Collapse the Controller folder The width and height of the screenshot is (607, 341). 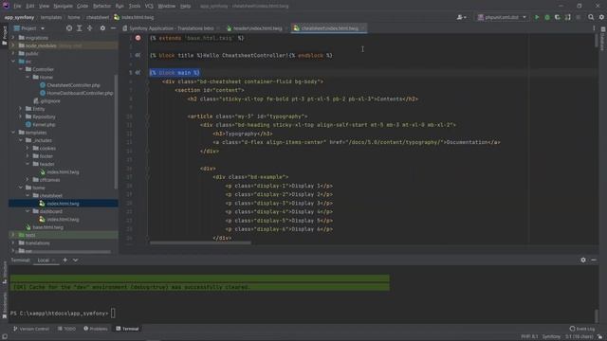coord(21,69)
